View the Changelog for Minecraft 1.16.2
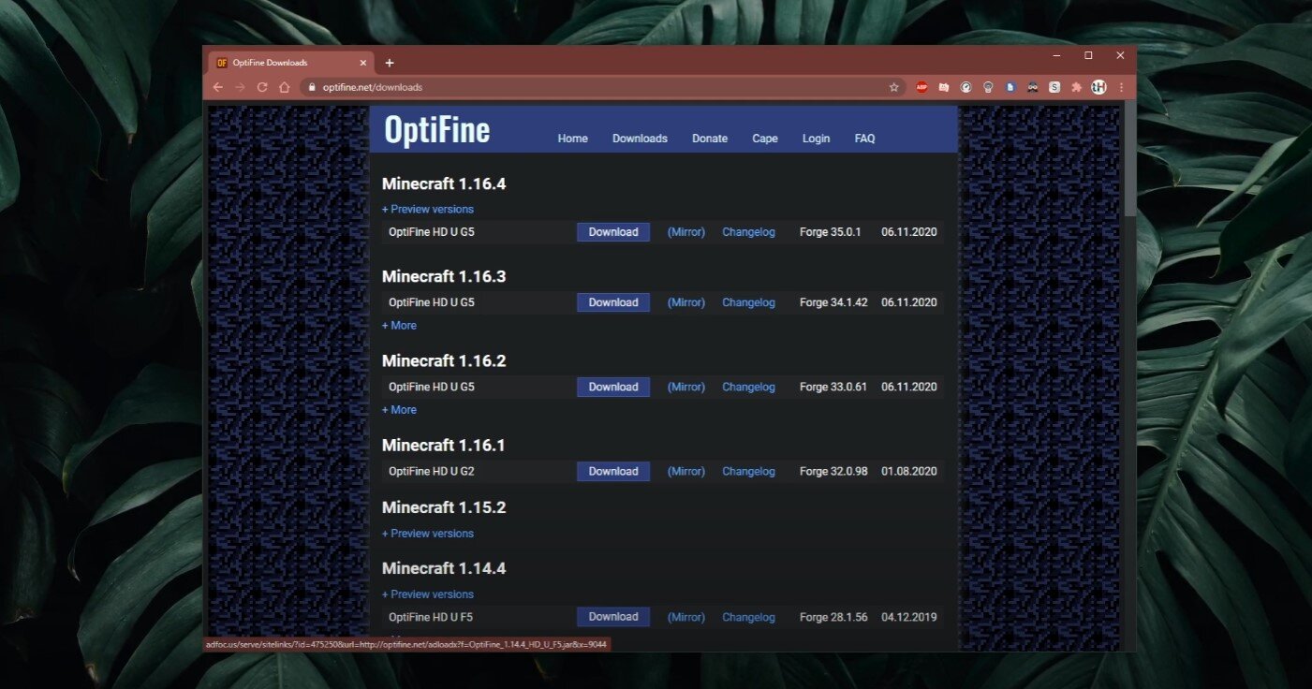 pyautogui.click(x=748, y=387)
